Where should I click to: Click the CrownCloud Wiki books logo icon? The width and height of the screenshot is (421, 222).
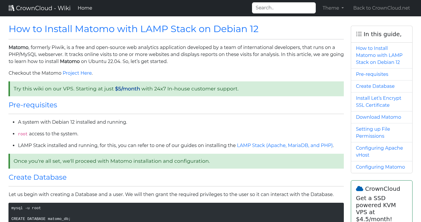click(11, 8)
